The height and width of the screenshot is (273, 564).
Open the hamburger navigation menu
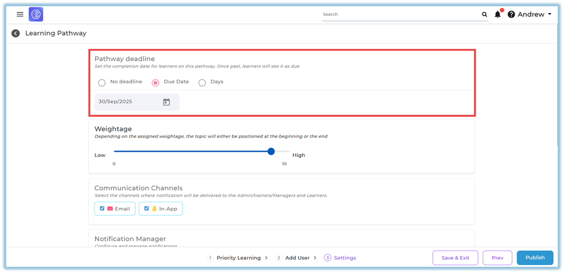pos(20,14)
